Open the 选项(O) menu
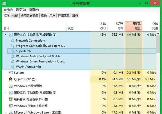This screenshot has height=114, width=162. pyautogui.click(x=21, y=10)
